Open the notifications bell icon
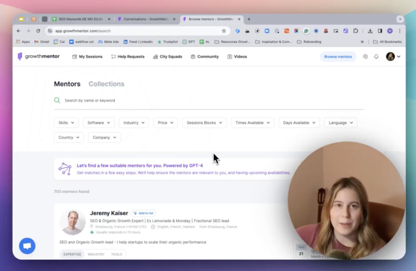416x271 pixels. pos(376,57)
